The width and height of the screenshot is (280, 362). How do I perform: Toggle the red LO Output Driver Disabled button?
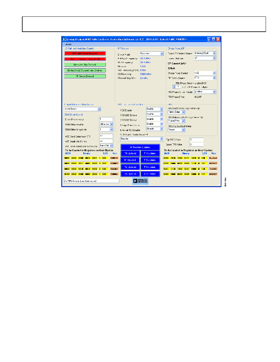[85, 53]
